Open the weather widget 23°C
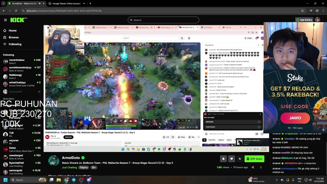Viewport: 327px width, 184px height. (x=256, y=180)
